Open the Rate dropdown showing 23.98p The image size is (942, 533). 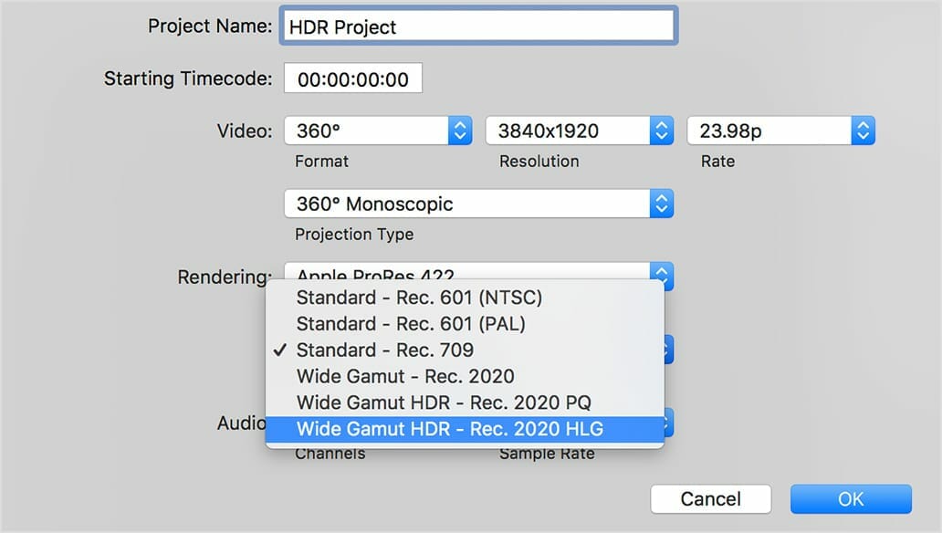(x=781, y=131)
